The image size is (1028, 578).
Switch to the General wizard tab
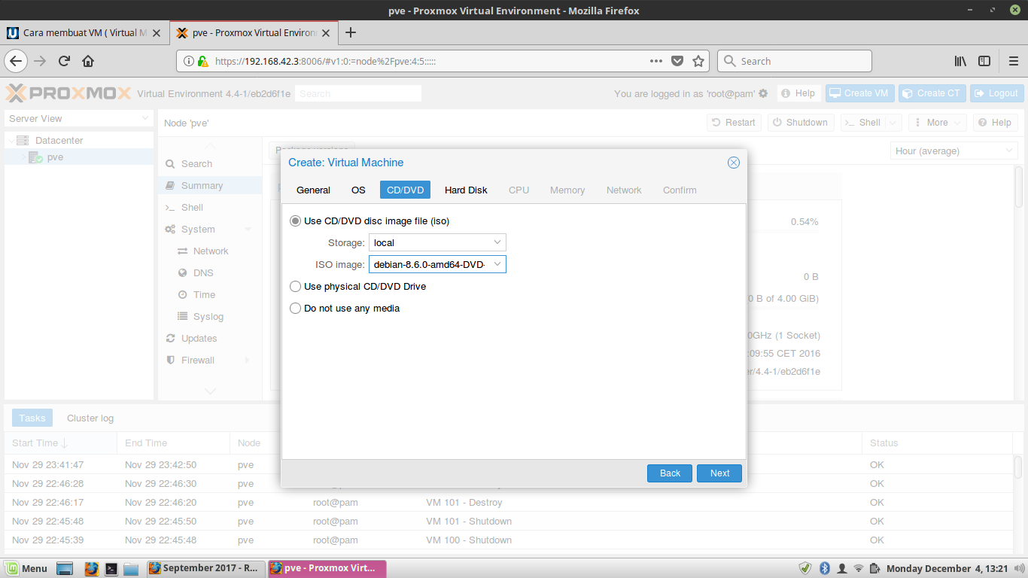(313, 190)
